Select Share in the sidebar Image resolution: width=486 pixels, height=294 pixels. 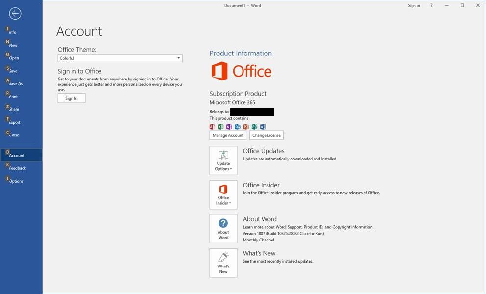pos(21,109)
